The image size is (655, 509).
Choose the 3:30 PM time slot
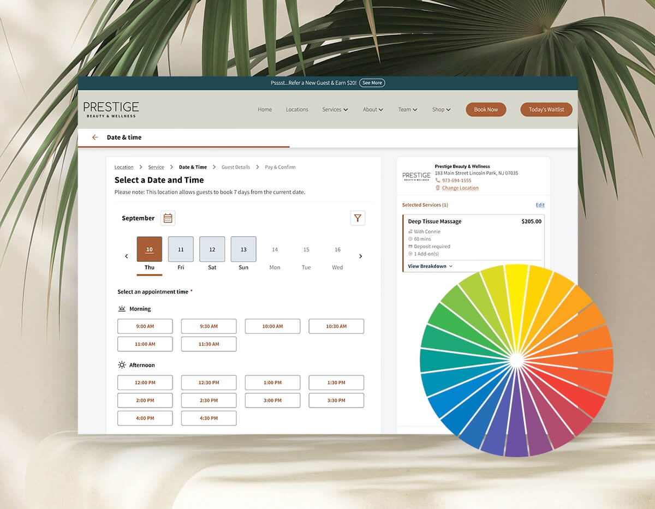tap(336, 400)
